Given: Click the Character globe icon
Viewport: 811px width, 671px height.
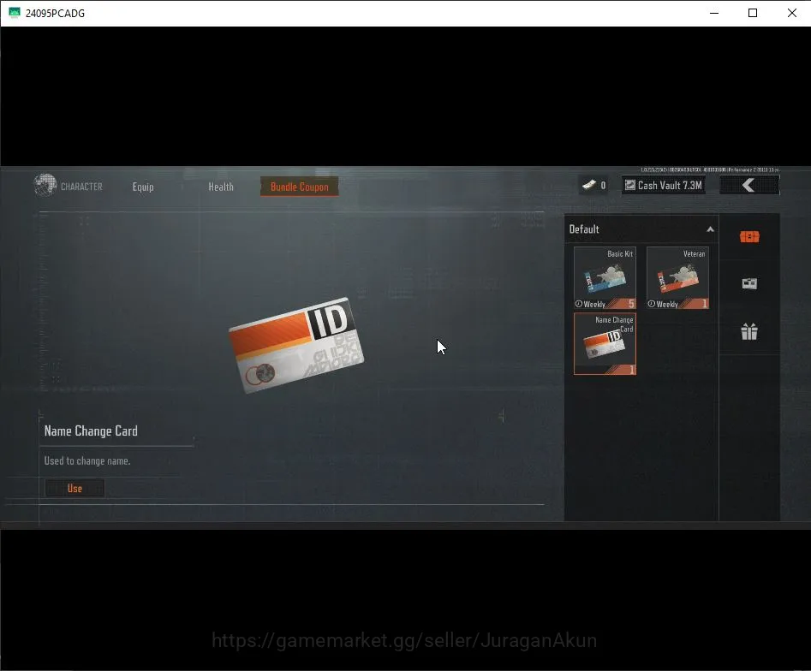Looking at the screenshot, I should [45, 185].
